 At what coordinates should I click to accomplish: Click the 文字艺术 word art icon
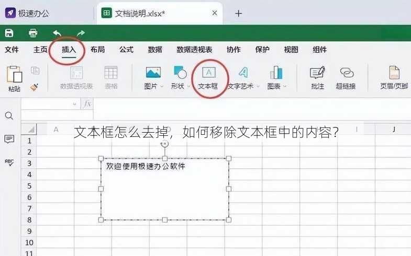243,73
